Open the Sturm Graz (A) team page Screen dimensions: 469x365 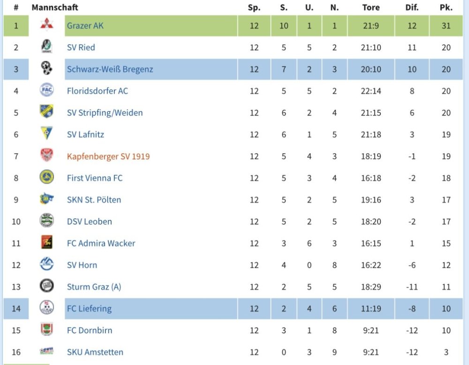click(94, 287)
